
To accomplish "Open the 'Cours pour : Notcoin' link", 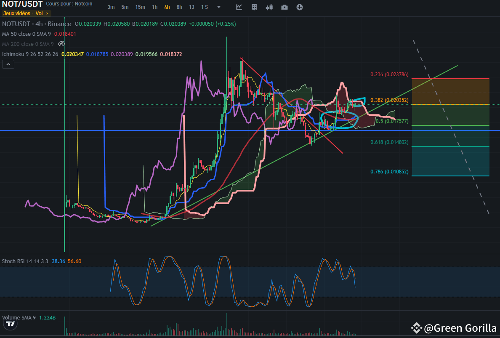I will pyautogui.click(x=69, y=4).
